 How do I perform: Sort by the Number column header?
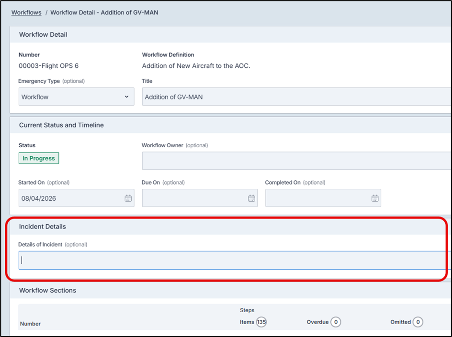pos(30,324)
